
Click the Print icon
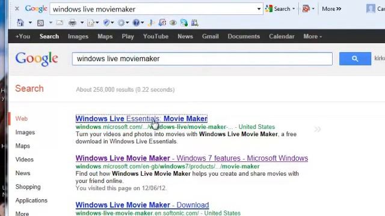click(x=72, y=23)
